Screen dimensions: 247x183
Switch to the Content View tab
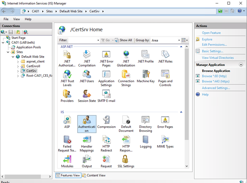pyautogui.click(x=94, y=175)
